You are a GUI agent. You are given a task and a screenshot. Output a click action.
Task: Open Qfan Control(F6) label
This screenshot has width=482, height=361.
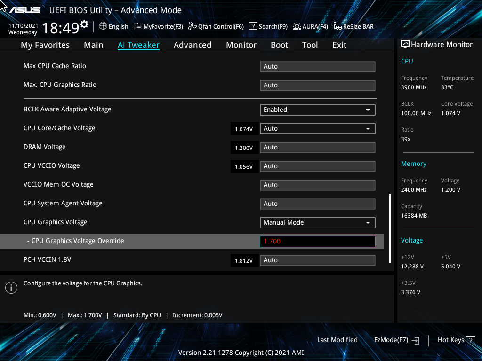(221, 26)
